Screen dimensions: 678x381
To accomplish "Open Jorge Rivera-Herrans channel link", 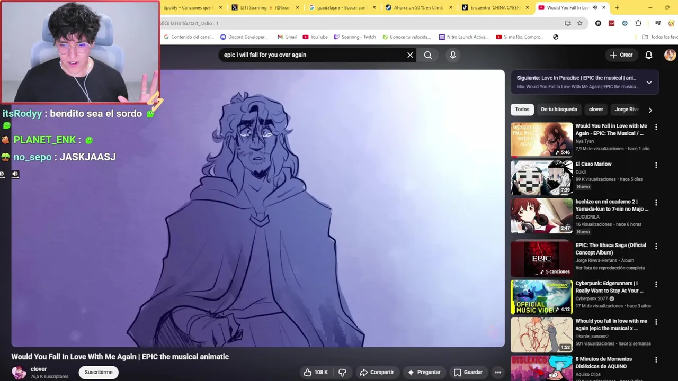I will [x=597, y=261].
